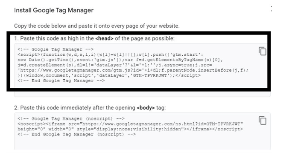Screen dimensions: 283x164
Task: Click the 'GTM-TPVRKJWT' ID in the head script
Action: 150,75
